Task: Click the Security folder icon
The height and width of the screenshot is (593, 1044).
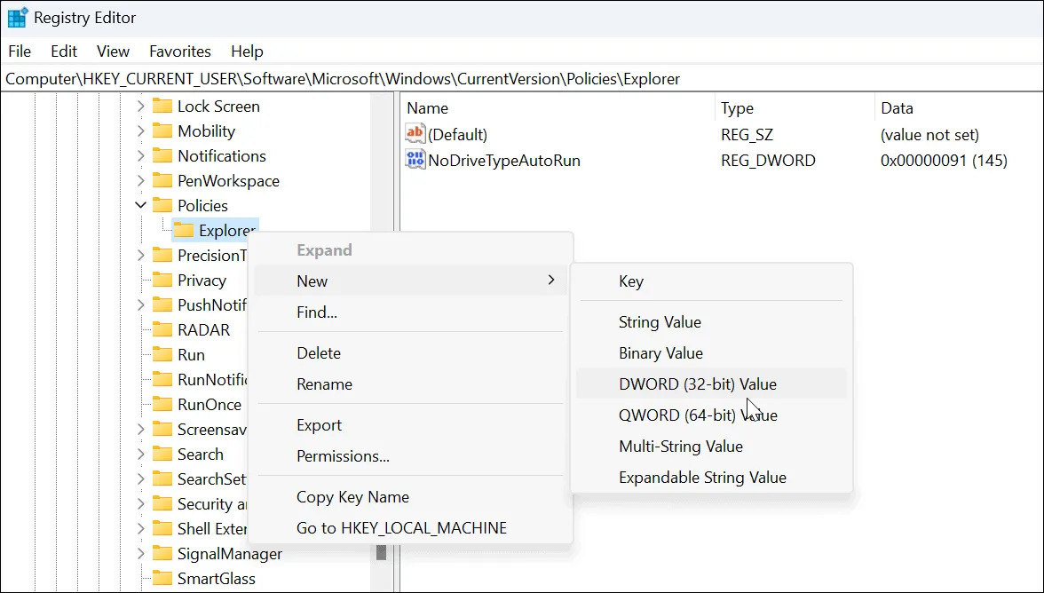Action: tap(162, 504)
